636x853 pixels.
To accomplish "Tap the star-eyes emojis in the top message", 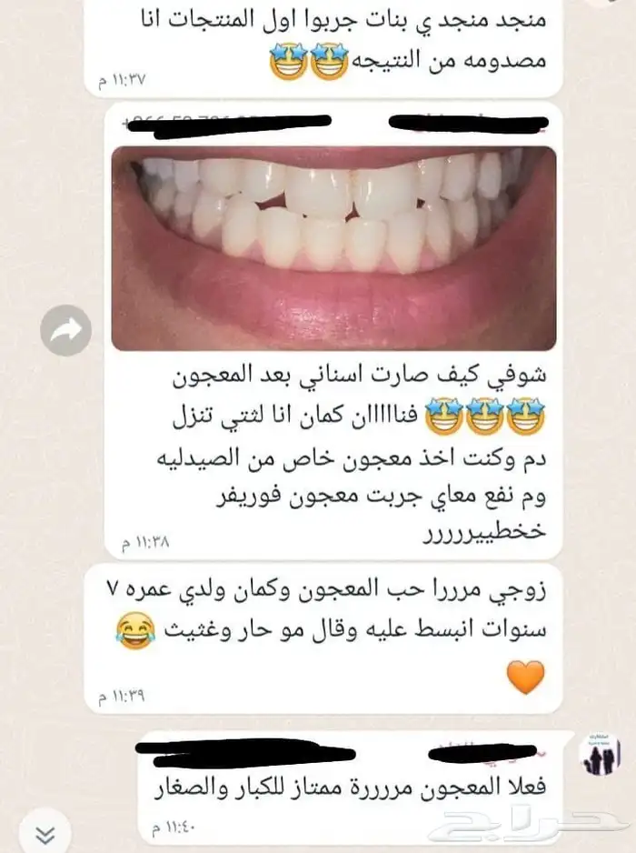I will (x=309, y=62).
